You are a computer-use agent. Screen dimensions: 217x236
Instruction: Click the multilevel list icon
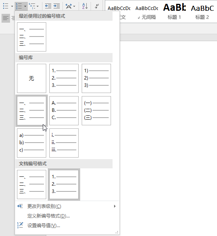(x=32, y=6)
